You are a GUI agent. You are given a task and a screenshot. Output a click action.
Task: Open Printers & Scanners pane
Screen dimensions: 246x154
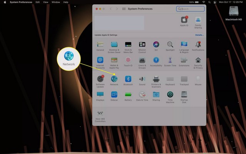tap(156, 79)
